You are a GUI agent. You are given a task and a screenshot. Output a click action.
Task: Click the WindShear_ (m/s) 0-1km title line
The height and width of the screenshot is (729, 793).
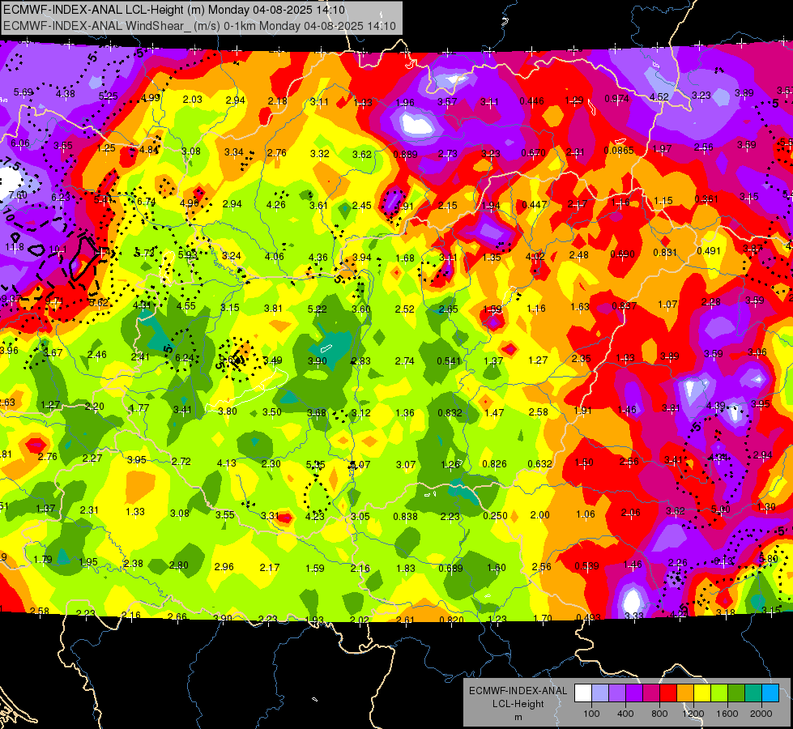pyautogui.click(x=199, y=26)
